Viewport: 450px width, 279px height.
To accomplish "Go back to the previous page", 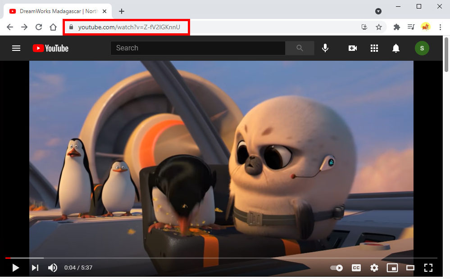I will click(10, 27).
